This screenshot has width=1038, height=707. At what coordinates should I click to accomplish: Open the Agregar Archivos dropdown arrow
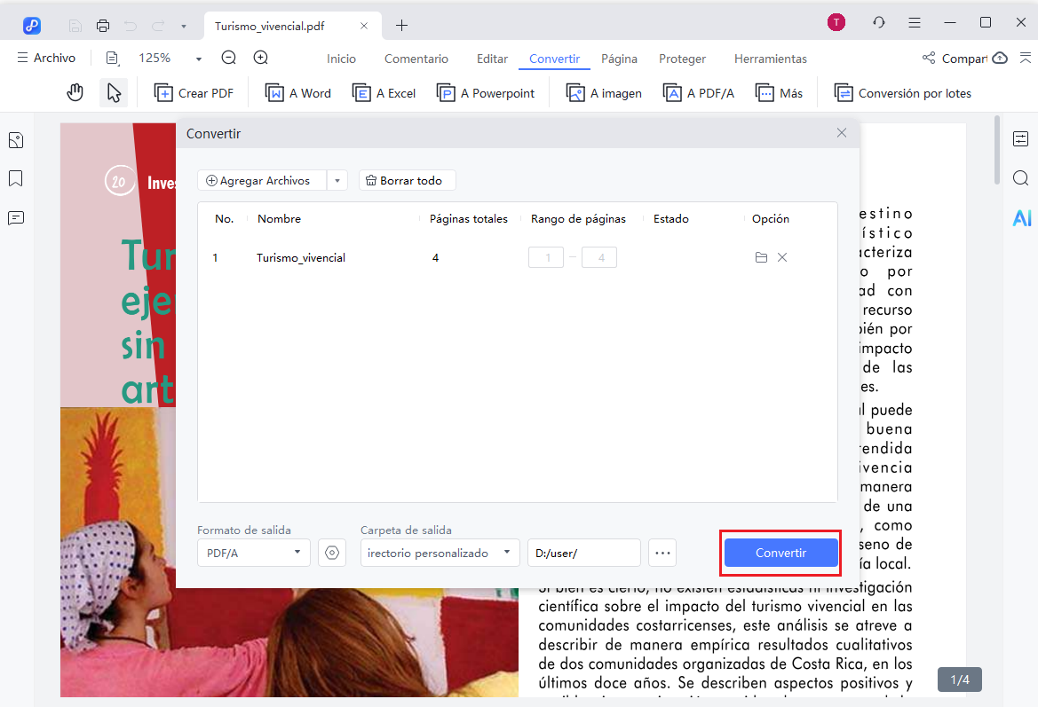(x=337, y=180)
